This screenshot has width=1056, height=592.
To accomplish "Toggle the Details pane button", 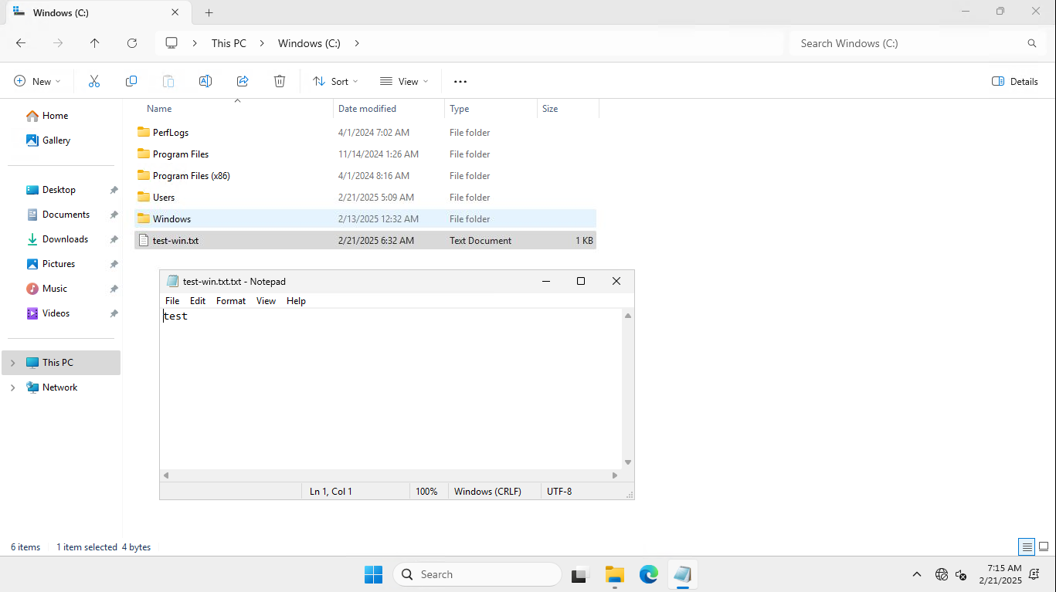I will click(x=1015, y=81).
